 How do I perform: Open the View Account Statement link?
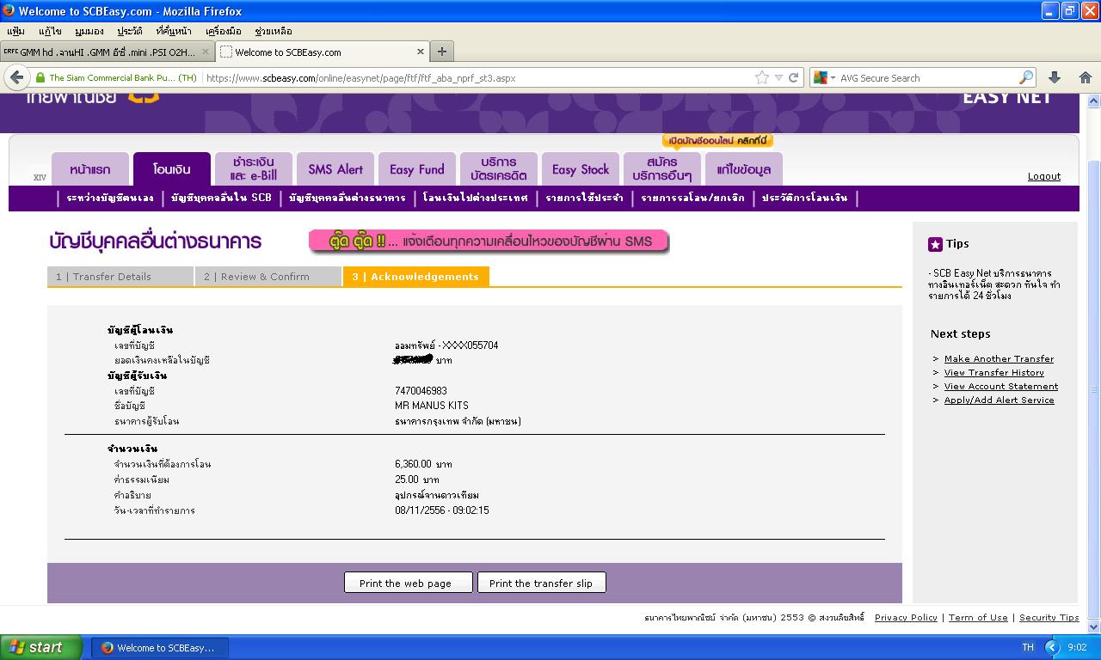1001,386
